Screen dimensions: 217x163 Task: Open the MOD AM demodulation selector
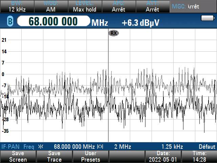[x=51, y=6]
